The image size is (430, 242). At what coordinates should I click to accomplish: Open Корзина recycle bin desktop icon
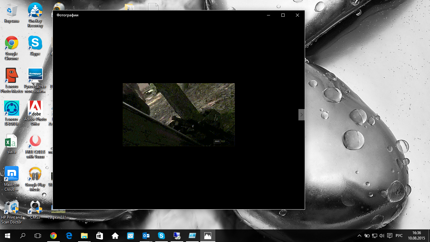[12, 13]
